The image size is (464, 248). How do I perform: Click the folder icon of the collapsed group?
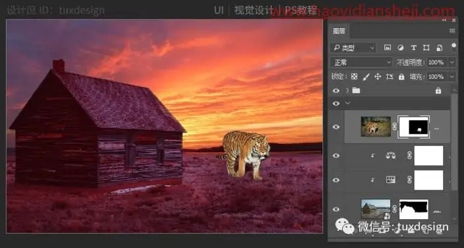356,91
